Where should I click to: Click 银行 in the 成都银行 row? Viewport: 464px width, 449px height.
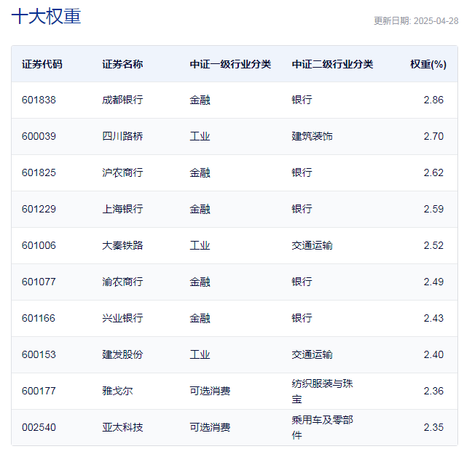302,100
